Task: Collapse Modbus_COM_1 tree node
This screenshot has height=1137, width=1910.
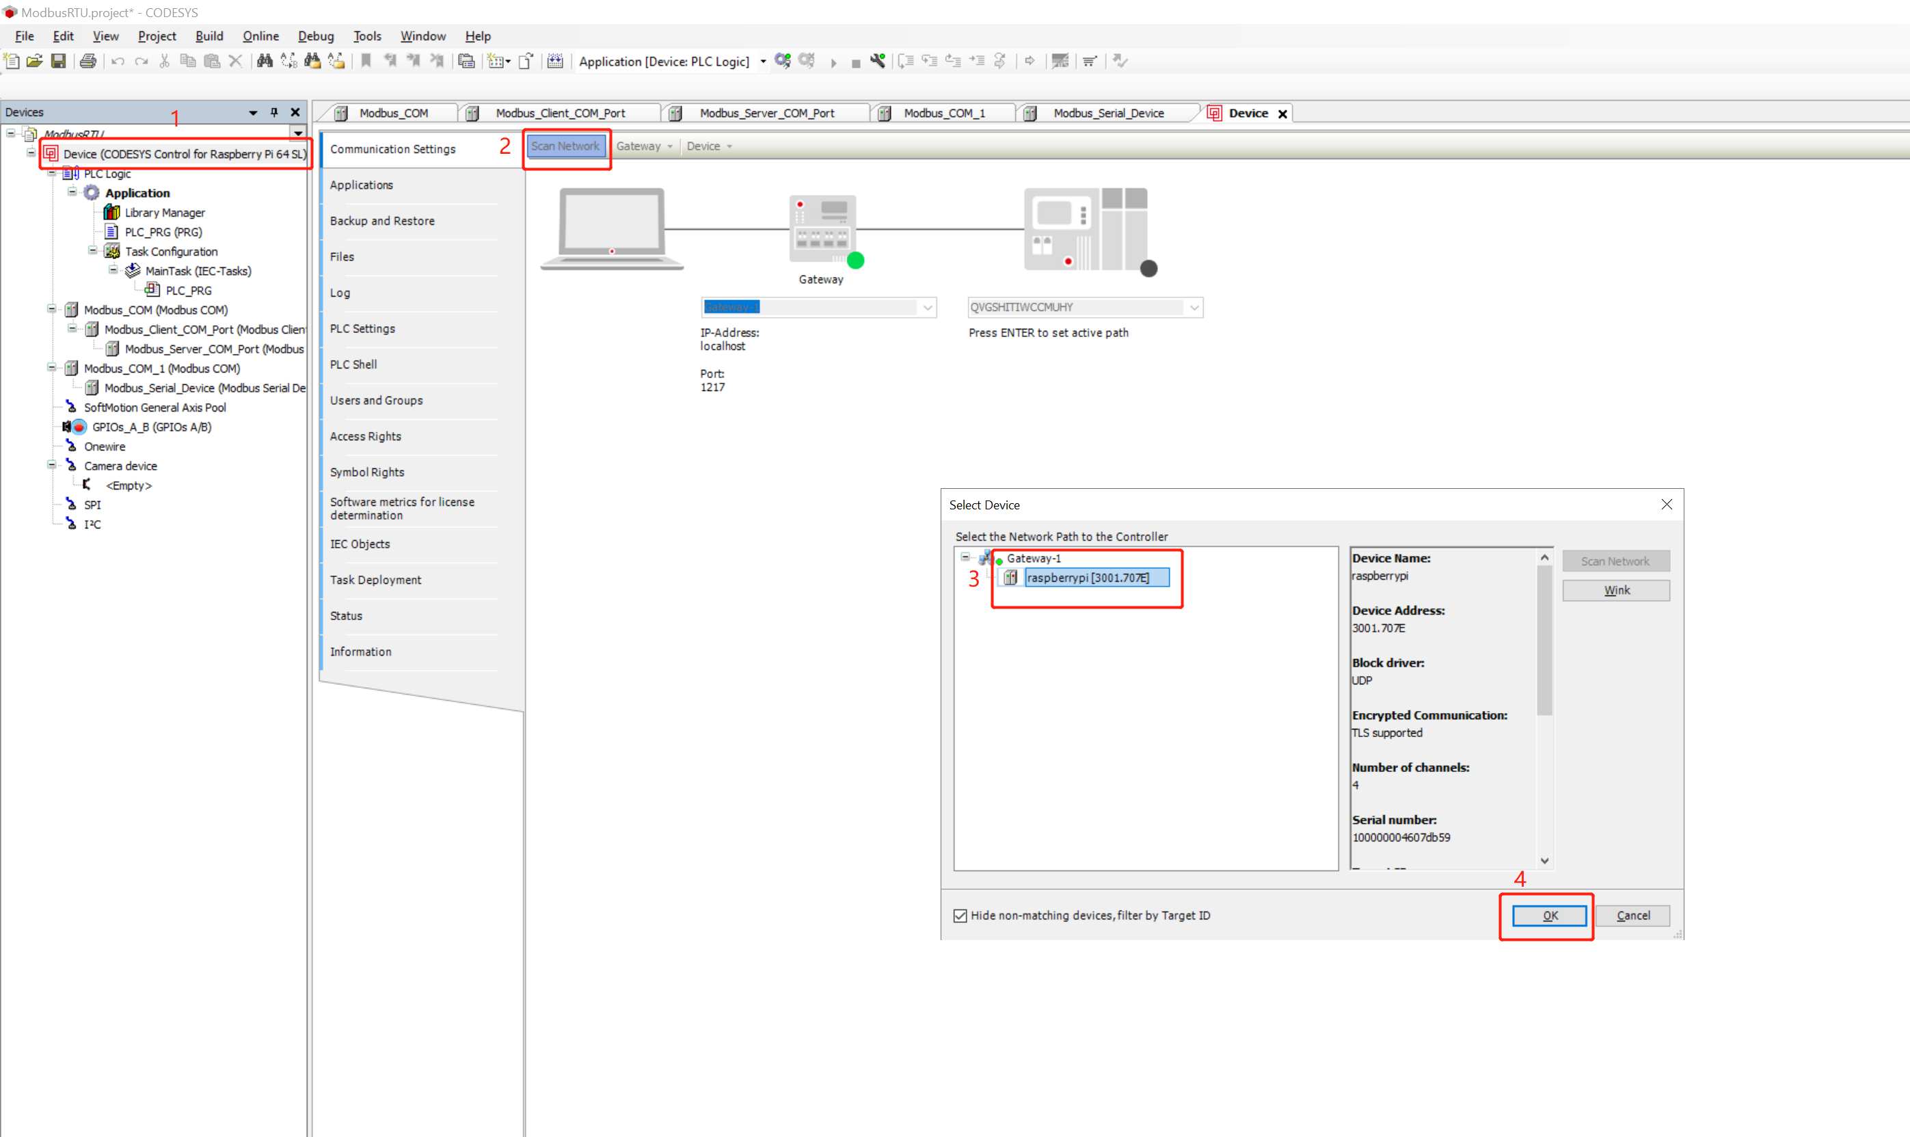Action: tap(51, 367)
